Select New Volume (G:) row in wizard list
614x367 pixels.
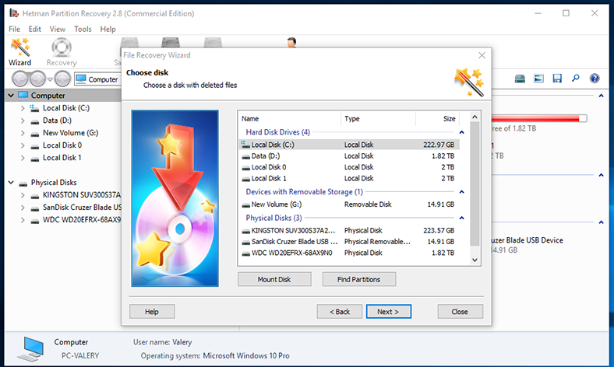(349, 204)
